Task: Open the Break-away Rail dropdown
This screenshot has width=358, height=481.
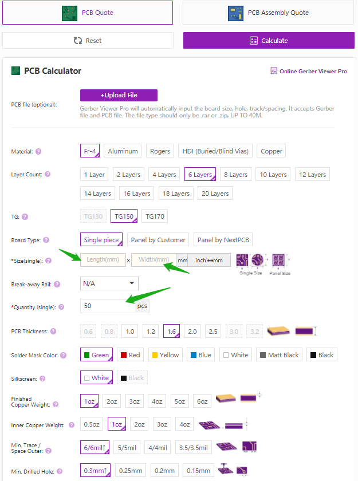Action: click(x=109, y=283)
